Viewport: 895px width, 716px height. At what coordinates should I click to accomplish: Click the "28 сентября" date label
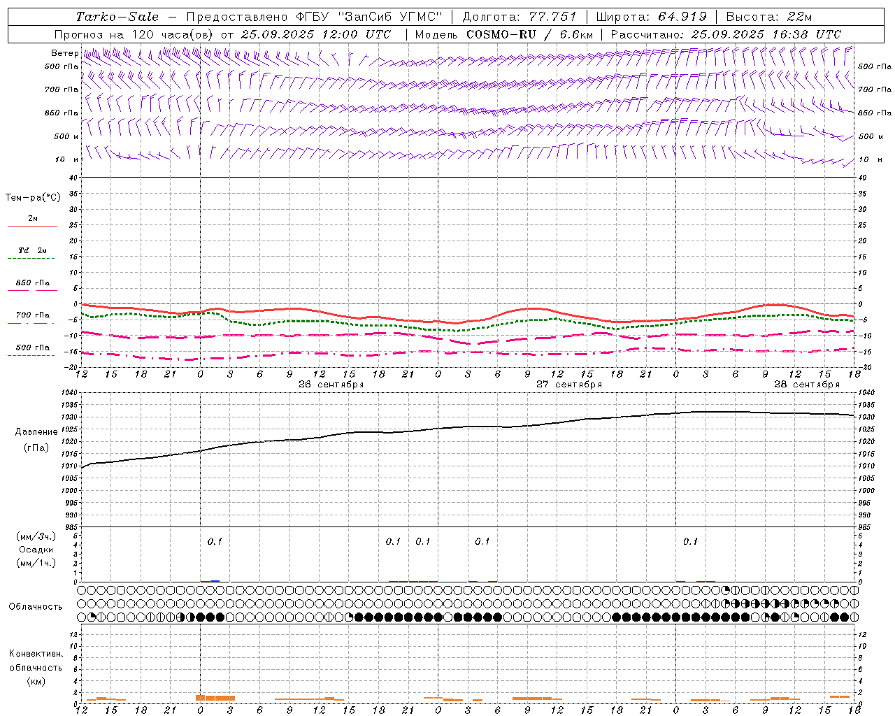(807, 385)
